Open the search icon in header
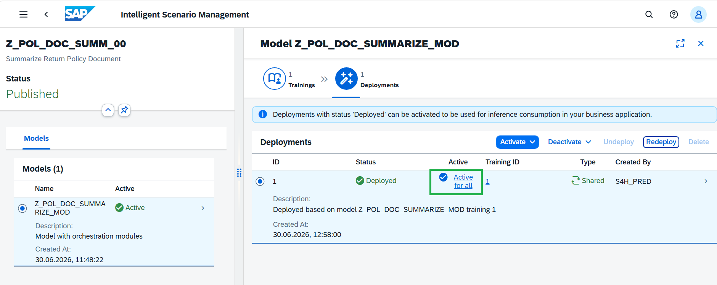 point(649,14)
